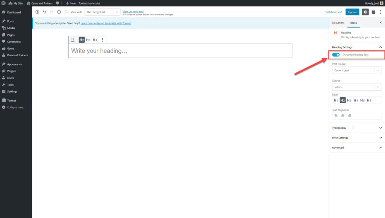Collapse the Heading Settings section
Viewport: 385px width, 218px height.
(x=357, y=47)
